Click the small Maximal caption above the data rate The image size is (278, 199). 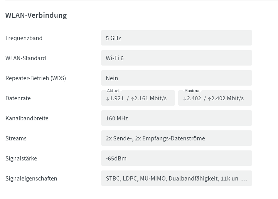pos(192,91)
